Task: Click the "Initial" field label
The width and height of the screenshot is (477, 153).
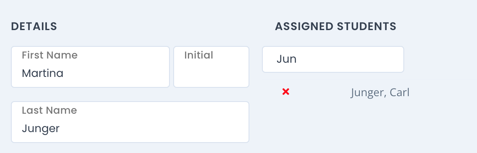Action: pyautogui.click(x=199, y=55)
